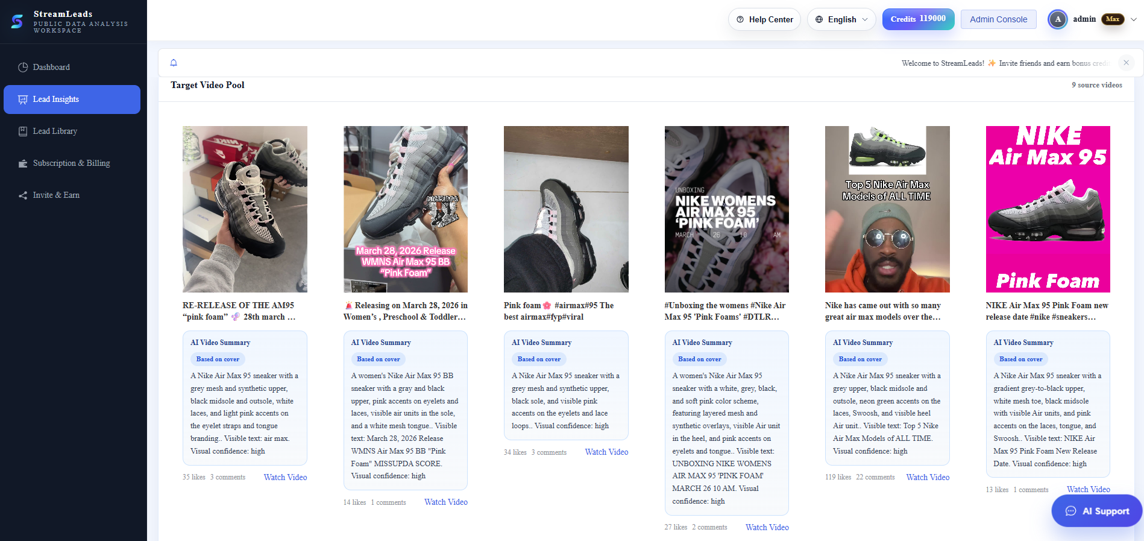Click 'Target Video Pool' heading
The image size is (1144, 541).
pos(207,85)
